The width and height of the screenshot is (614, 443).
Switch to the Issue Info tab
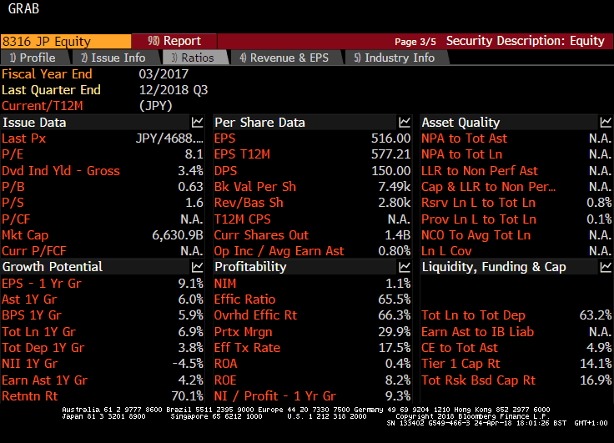click(113, 58)
